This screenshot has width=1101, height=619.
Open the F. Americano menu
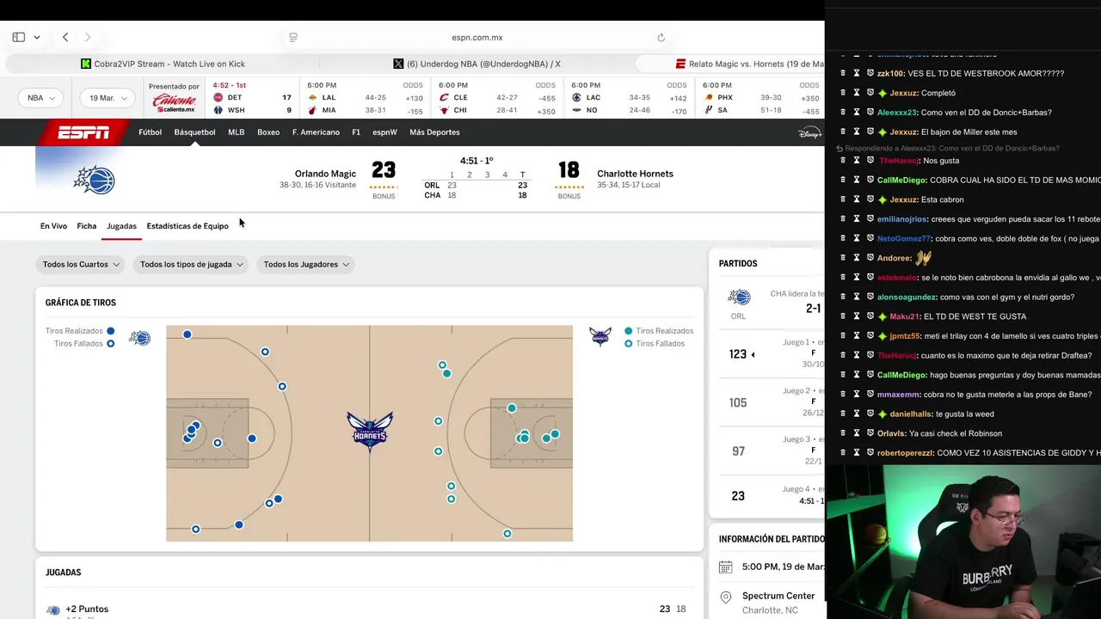pos(316,132)
